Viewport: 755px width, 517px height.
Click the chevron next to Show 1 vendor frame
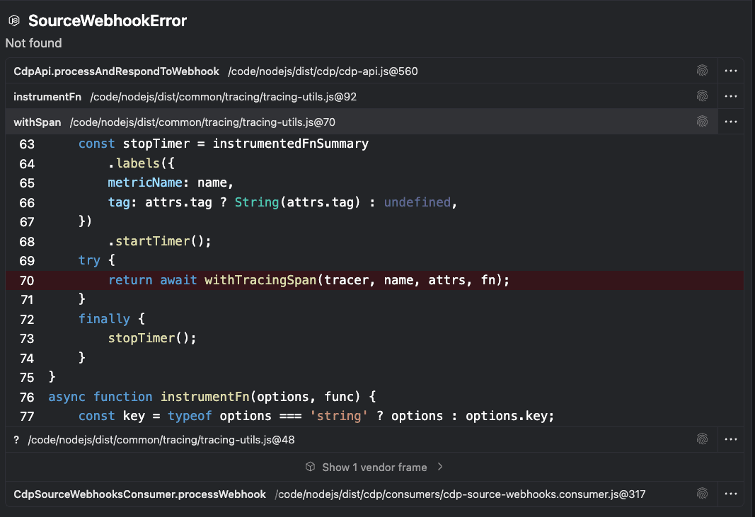440,467
